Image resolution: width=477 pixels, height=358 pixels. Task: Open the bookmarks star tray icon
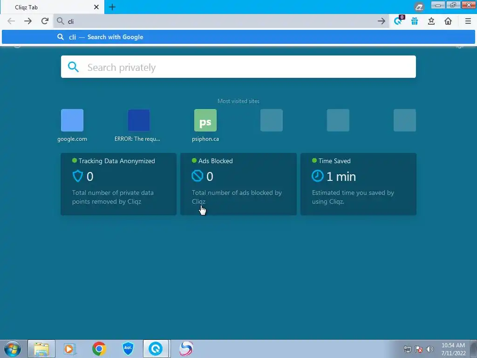pyautogui.click(x=431, y=21)
